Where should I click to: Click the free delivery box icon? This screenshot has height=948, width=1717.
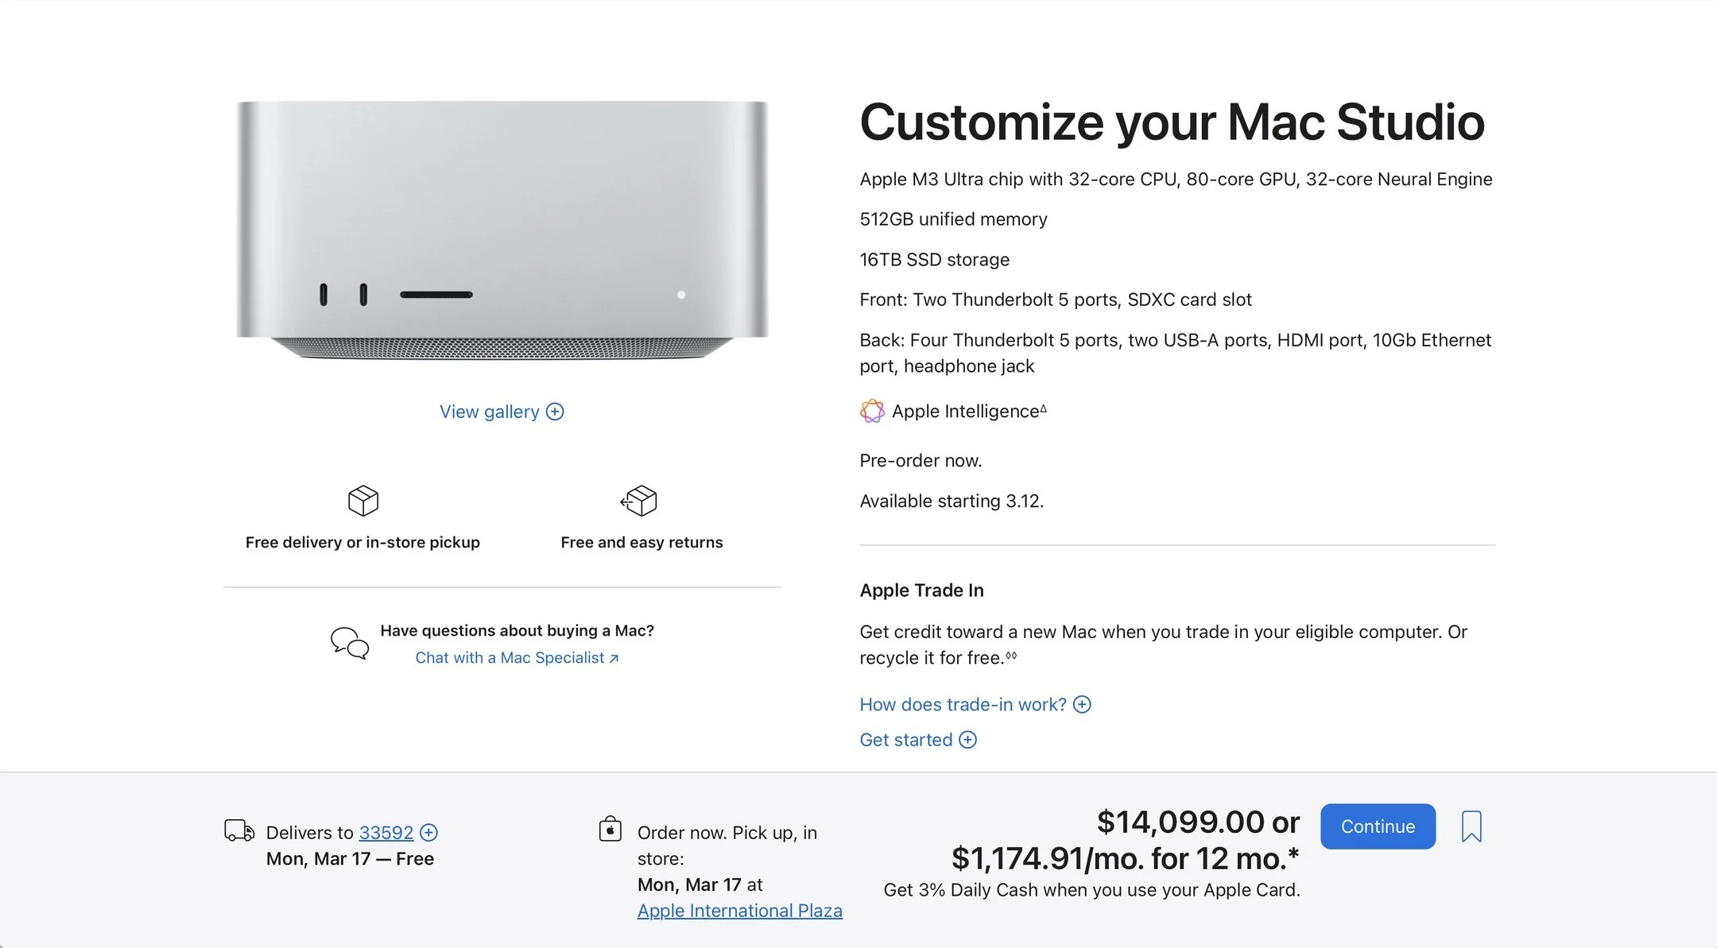(x=363, y=501)
